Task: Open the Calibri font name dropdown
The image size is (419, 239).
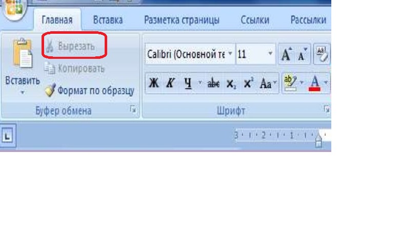Action: (x=230, y=54)
